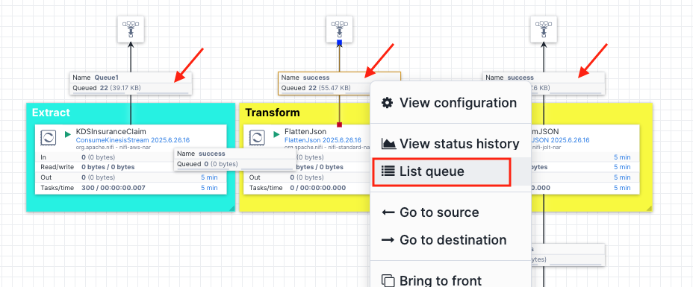
Task: Click the FlattenJson processor icon
Action: tap(256, 138)
